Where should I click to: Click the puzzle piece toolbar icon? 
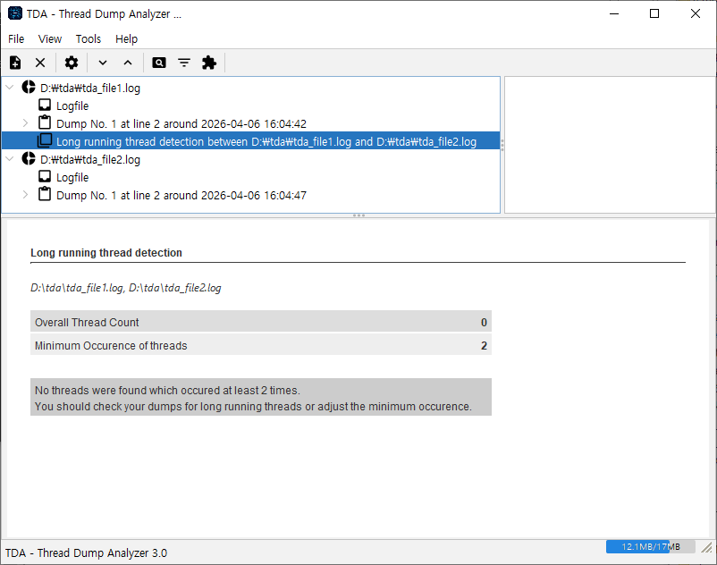tap(209, 63)
